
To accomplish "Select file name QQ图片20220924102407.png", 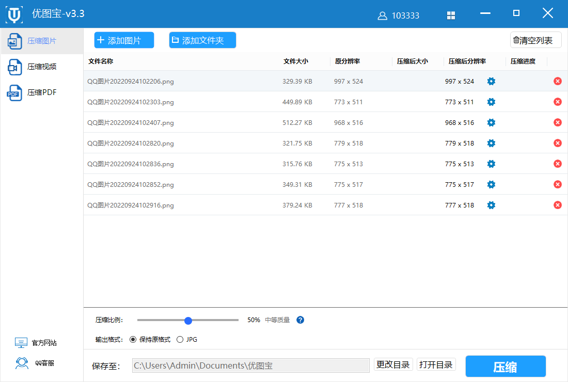I will pyautogui.click(x=131, y=123).
